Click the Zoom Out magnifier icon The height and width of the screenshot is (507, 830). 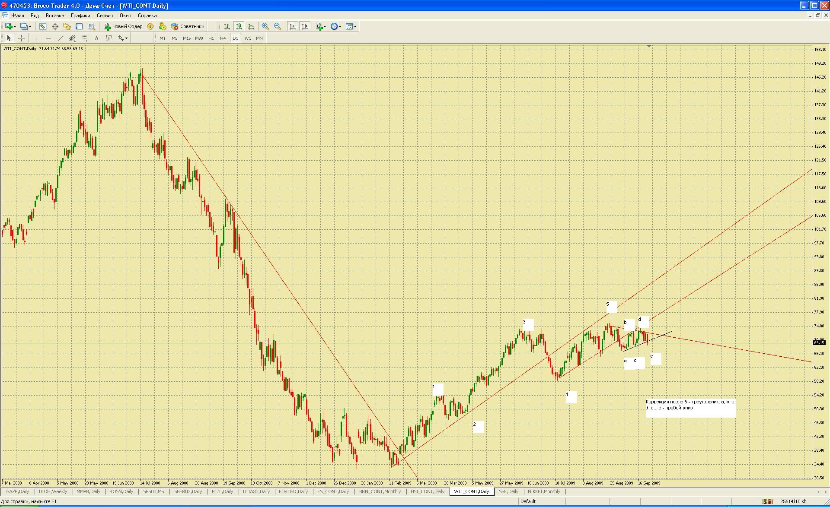[278, 26]
